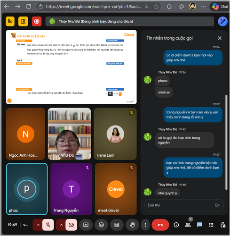
Task: Click muted mic icon on meet clevai tile
Action: tap(132, 168)
